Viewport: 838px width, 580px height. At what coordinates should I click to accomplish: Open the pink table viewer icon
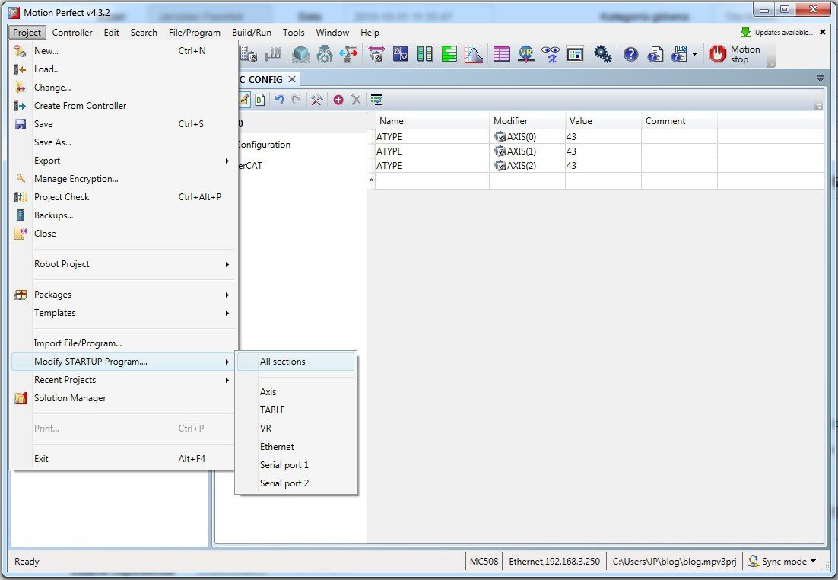501,54
